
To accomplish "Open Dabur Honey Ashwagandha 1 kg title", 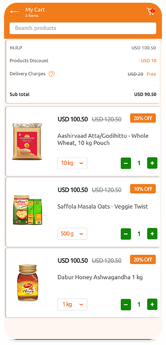I will (100, 277).
